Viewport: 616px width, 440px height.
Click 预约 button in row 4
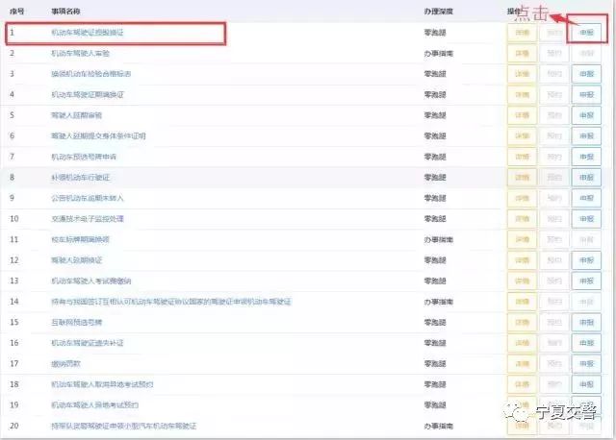(x=554, y=94)
